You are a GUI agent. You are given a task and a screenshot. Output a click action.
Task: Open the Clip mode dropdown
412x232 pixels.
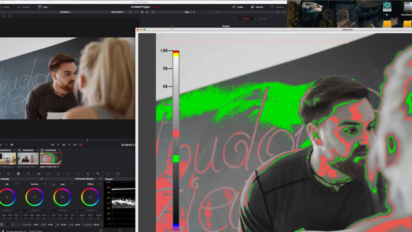[x=188, y=12]
